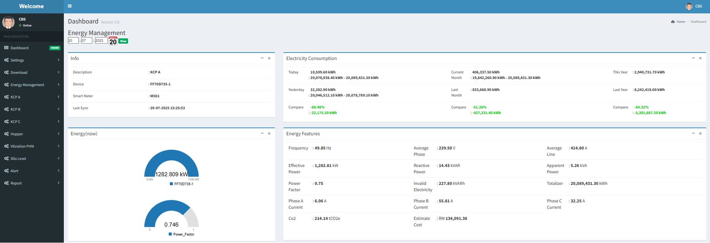Toggle the hamburger sidebar menu icon
The width and height of the screenshot is (710, 243).
[x=70, y=6]
